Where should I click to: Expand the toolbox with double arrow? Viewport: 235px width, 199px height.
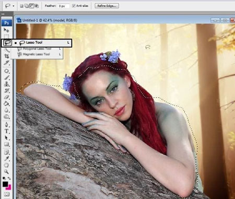3,14
